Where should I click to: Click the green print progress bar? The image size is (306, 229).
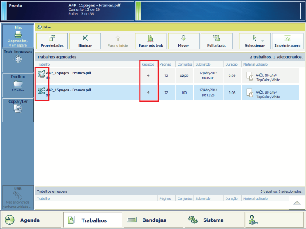point(138,11)
